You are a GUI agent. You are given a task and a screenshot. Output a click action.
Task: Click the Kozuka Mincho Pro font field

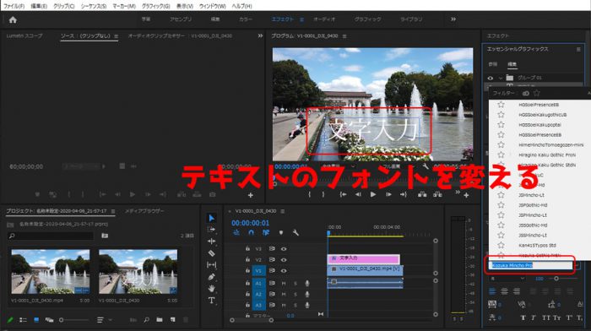point(531,265)
